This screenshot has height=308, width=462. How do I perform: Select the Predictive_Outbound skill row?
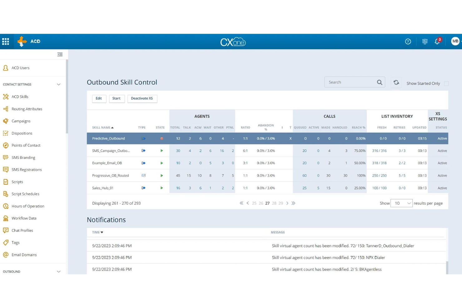[x=267, y=139]
